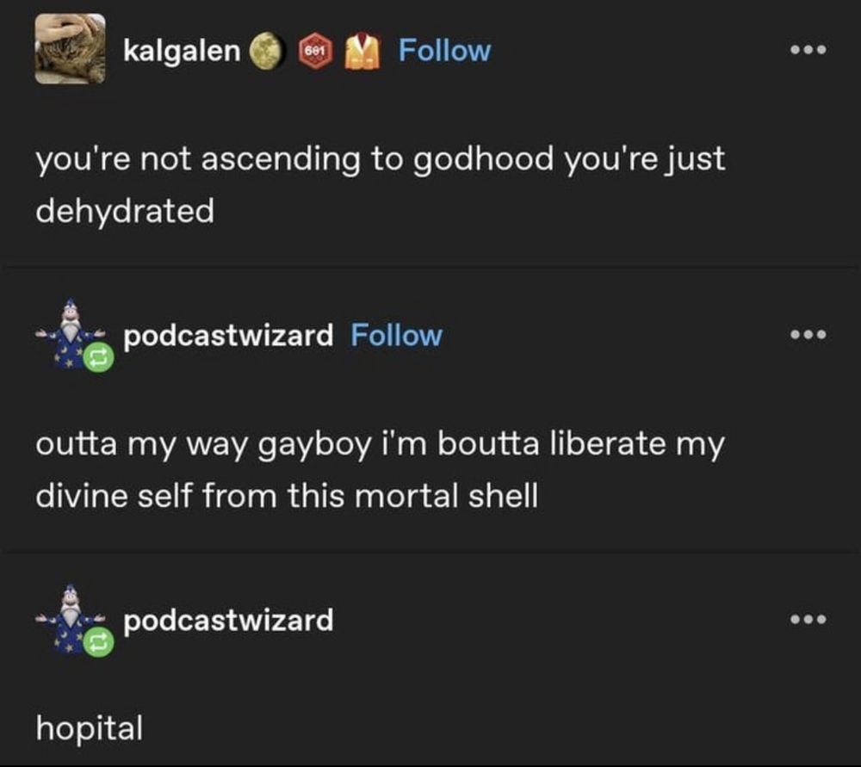Open first podcastwizard wizard avatar

click(71, 333)
